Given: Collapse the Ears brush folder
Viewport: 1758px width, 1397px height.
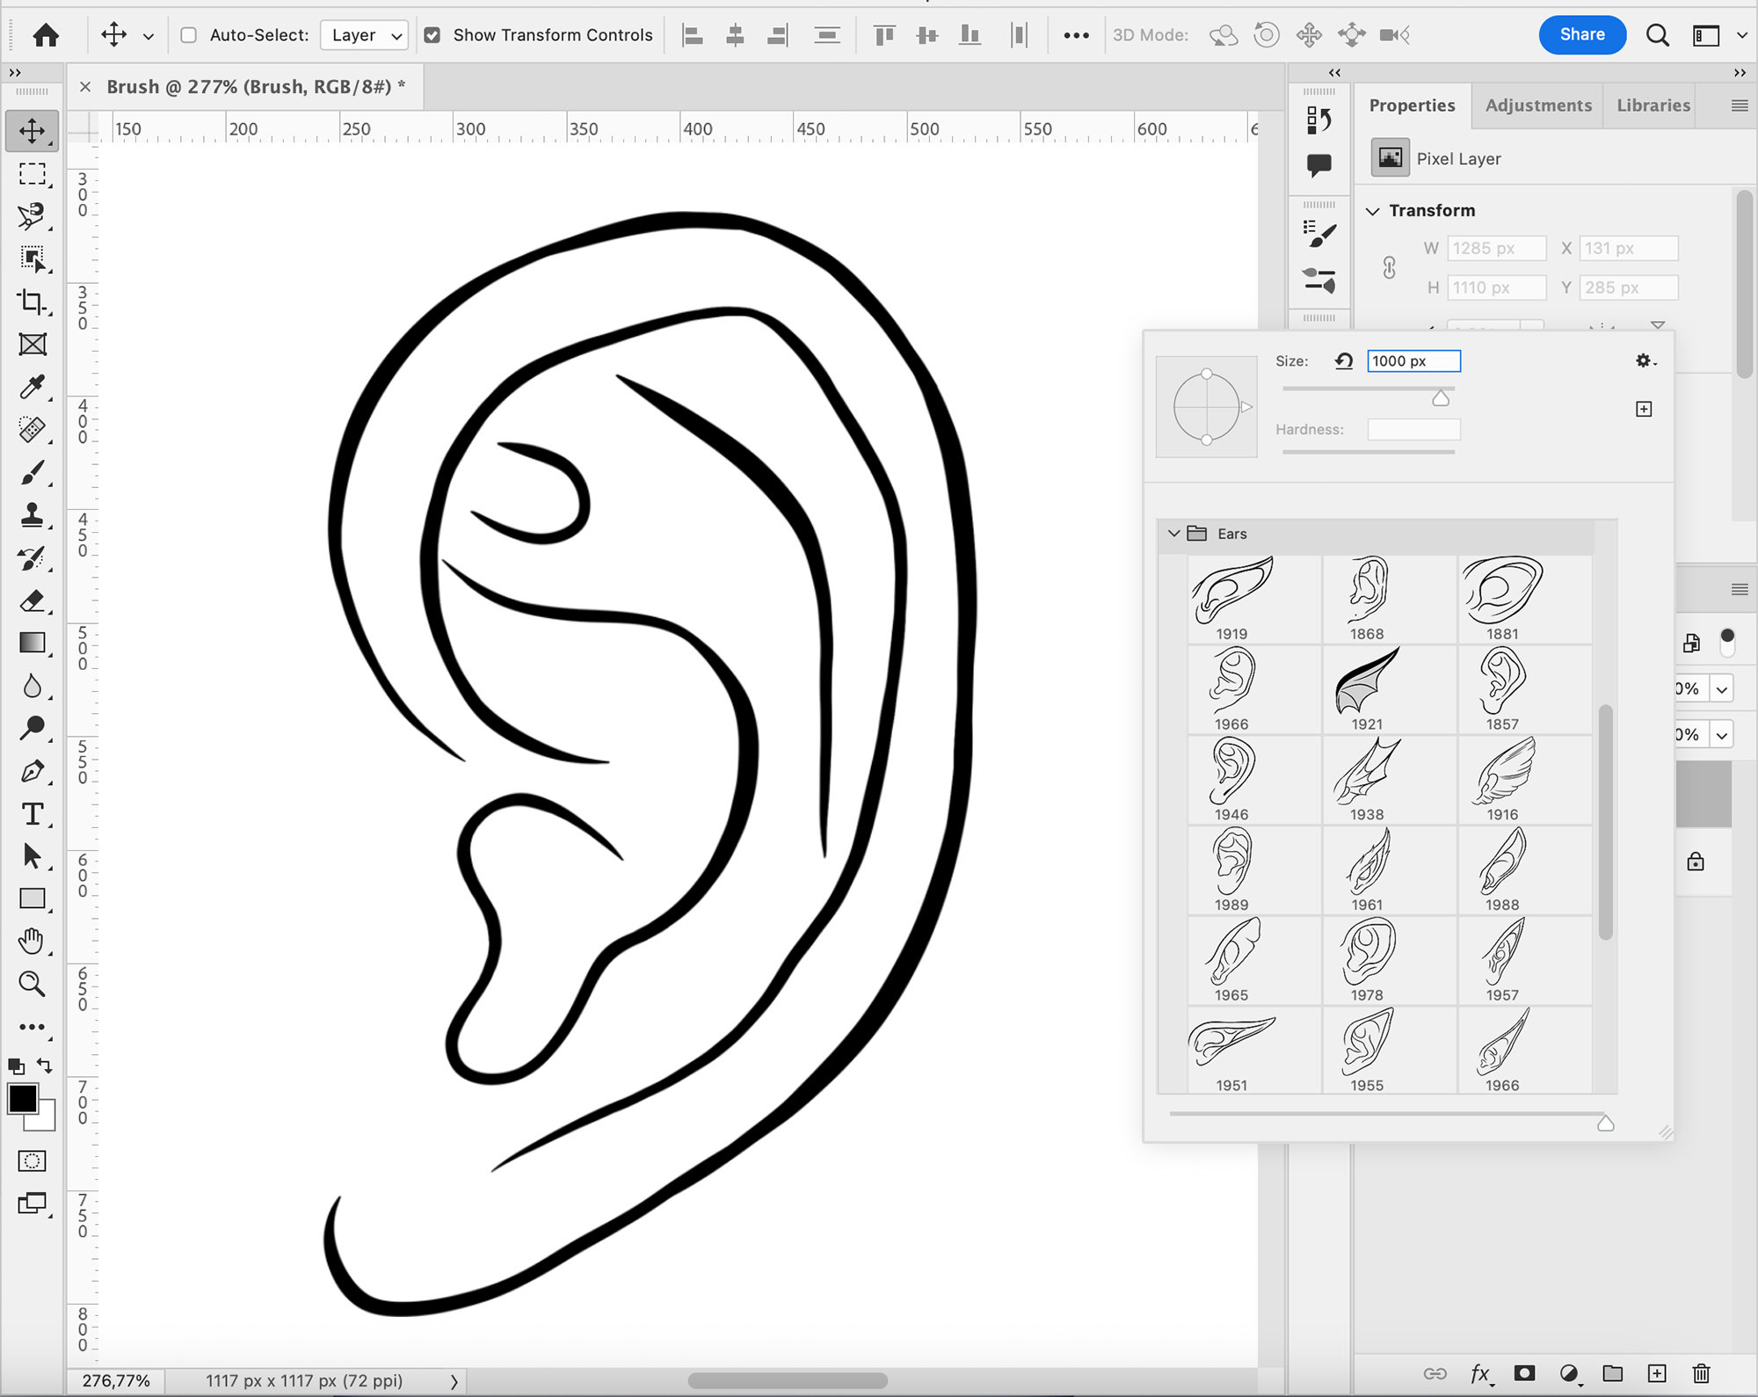Looking at the screenshot, I should click(x=1175, y=534).
